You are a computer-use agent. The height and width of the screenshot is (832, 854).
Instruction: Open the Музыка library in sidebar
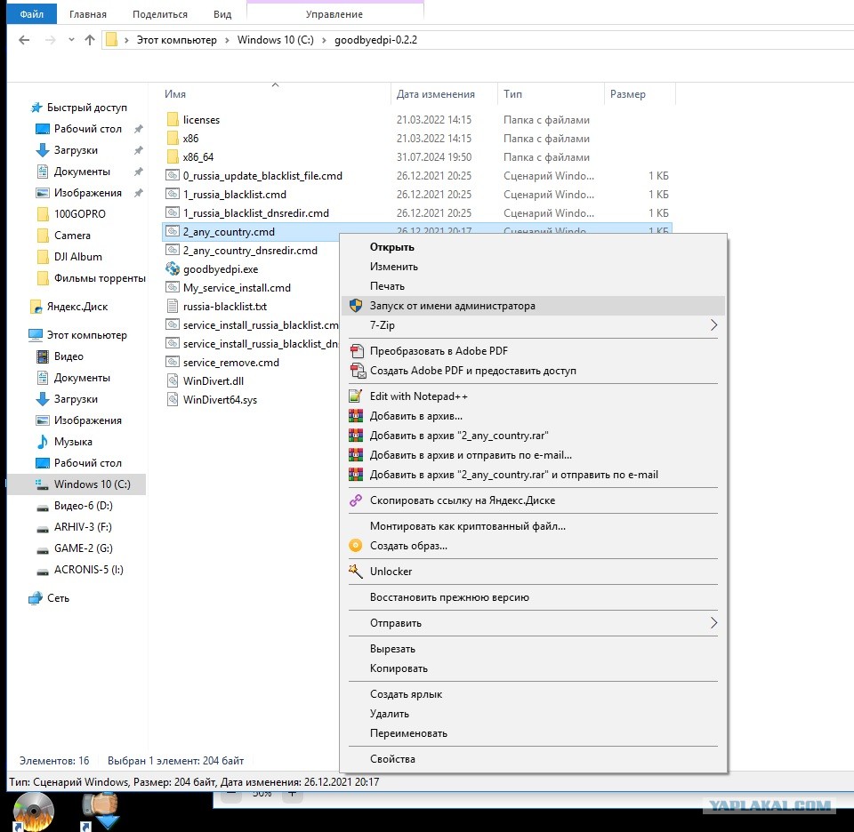point(73,442)
